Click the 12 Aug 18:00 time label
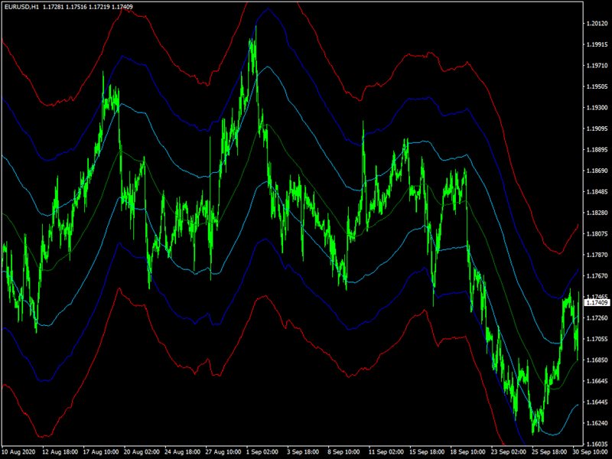612x459 pixels. click(60, 452)
